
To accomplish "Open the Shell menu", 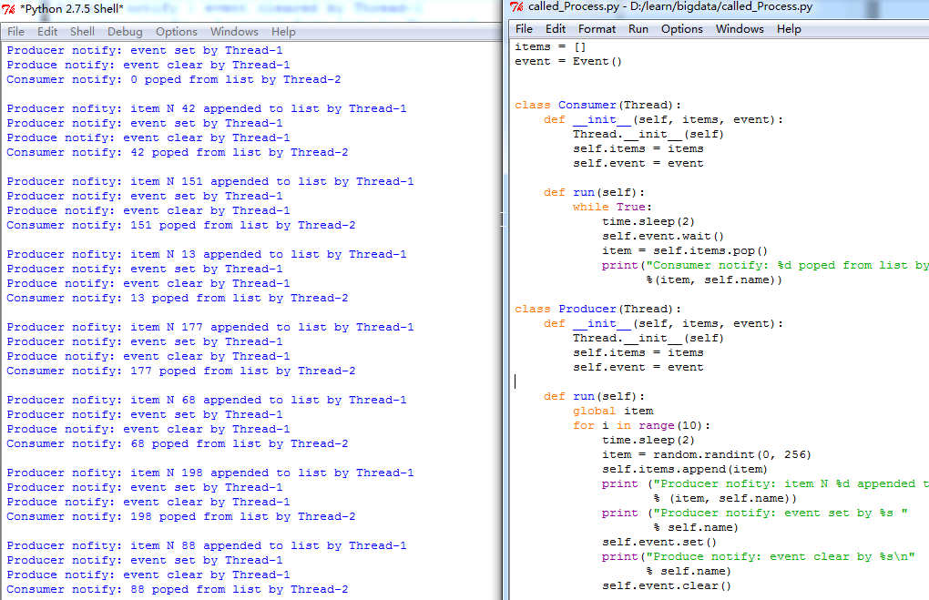I will (x=82, y=31).
